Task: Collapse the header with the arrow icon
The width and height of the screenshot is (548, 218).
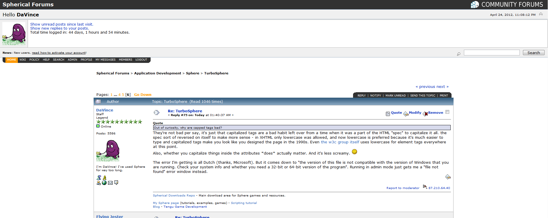Action: pos(541,14)
